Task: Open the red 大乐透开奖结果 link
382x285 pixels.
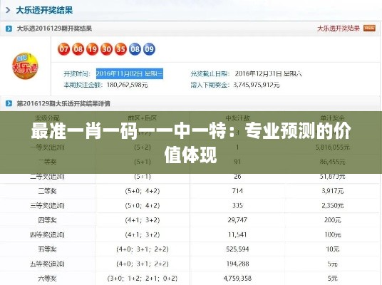Action: pos(339,28)
